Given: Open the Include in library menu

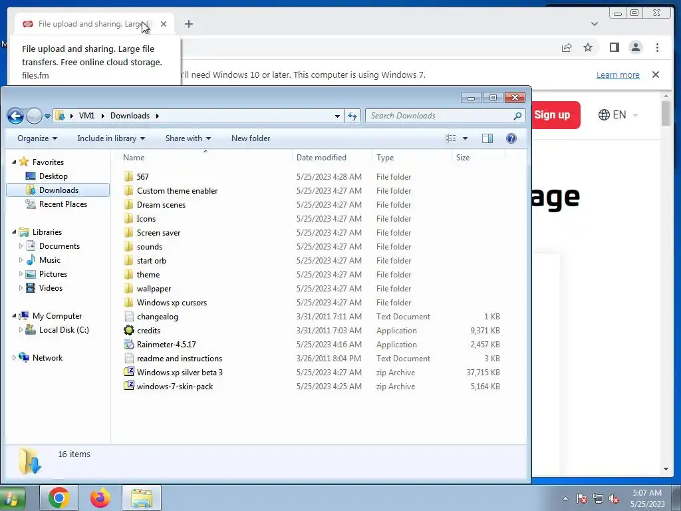Looking at the screenshot, I should tap(111, 138).
